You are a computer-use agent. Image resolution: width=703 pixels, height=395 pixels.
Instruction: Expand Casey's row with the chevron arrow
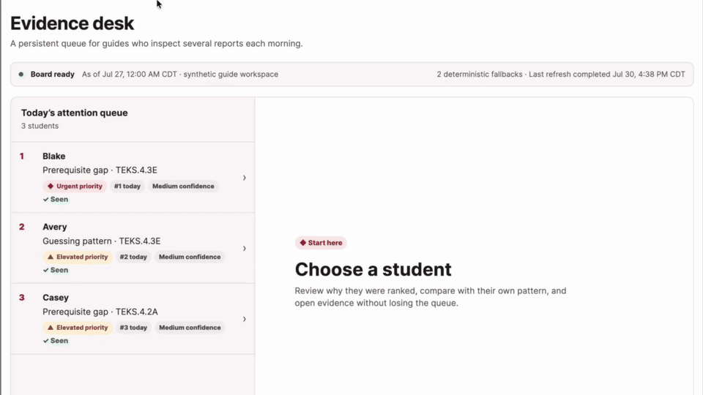coord(245,320)
